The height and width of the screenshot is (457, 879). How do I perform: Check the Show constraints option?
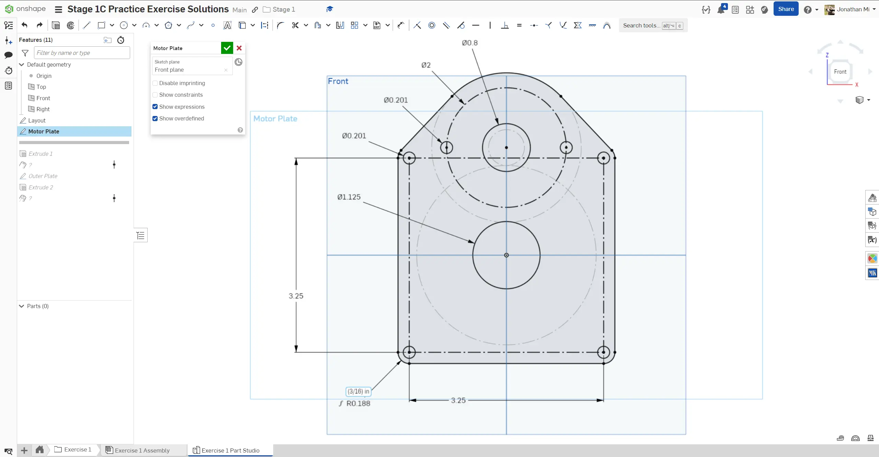coord(155,95)
